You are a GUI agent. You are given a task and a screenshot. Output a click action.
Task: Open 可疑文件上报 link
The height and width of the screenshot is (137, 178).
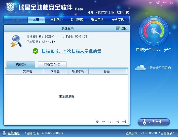pyautogui.click(x=105, y=12)
